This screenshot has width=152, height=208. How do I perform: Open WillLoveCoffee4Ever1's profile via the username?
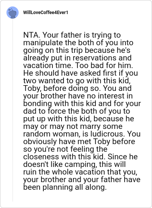(46, 13)
